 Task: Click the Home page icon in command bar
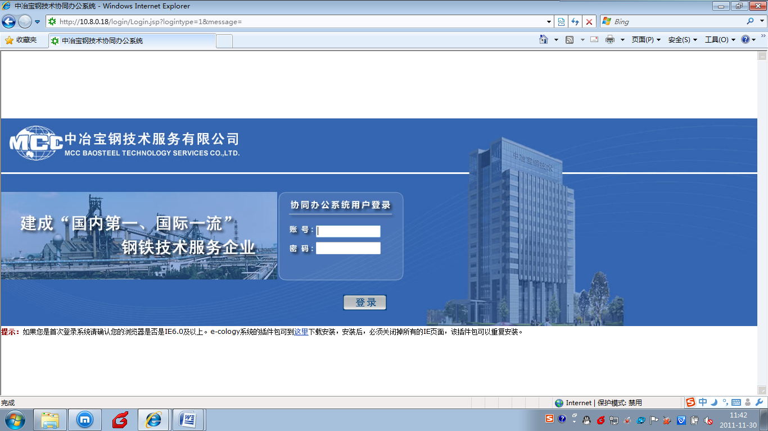[544, 40]
